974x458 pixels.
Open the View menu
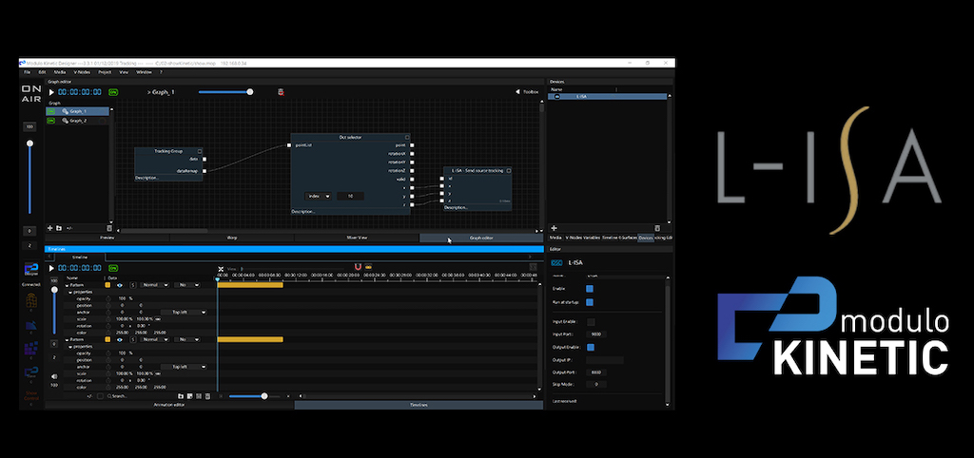(x=124, y=72)
